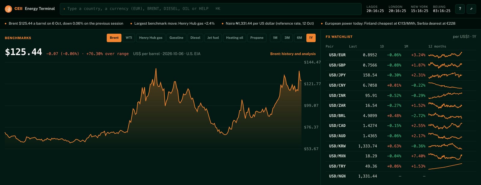481x185 pixels.
Task: Select the USD/JPY watchlist row
Action: [401, 75]
